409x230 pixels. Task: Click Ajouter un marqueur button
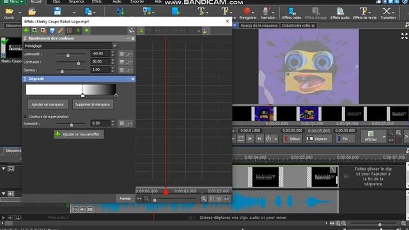click(48, 105)
